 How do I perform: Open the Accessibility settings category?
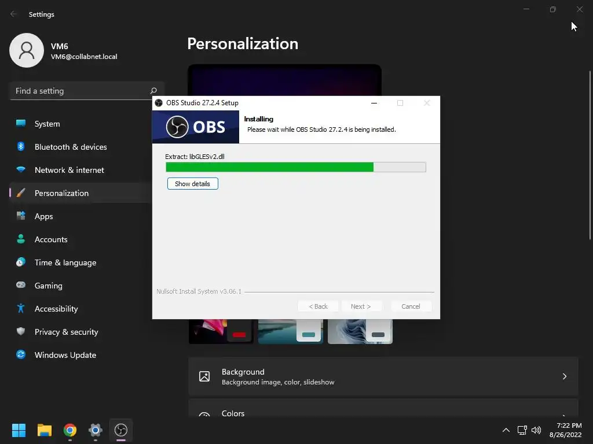coord(80,309)
